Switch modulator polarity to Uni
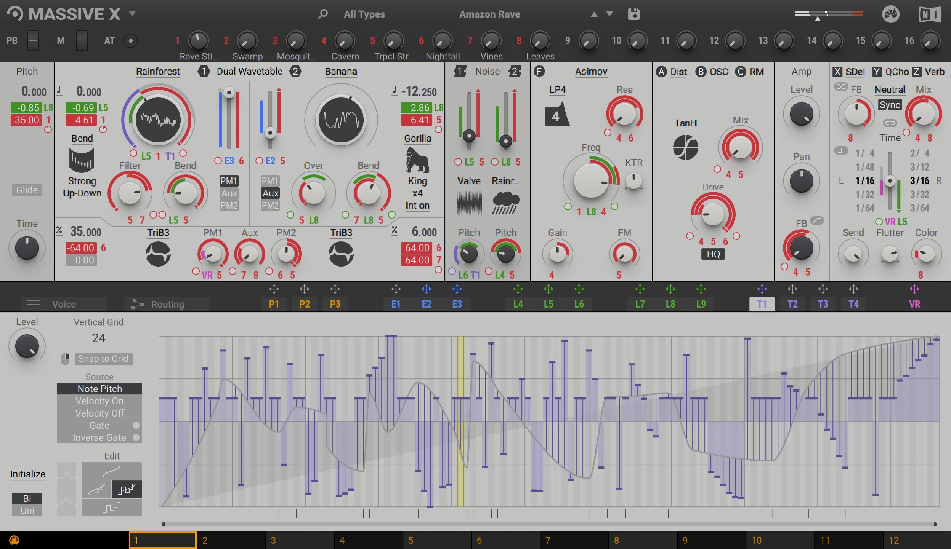 point(27,511)
